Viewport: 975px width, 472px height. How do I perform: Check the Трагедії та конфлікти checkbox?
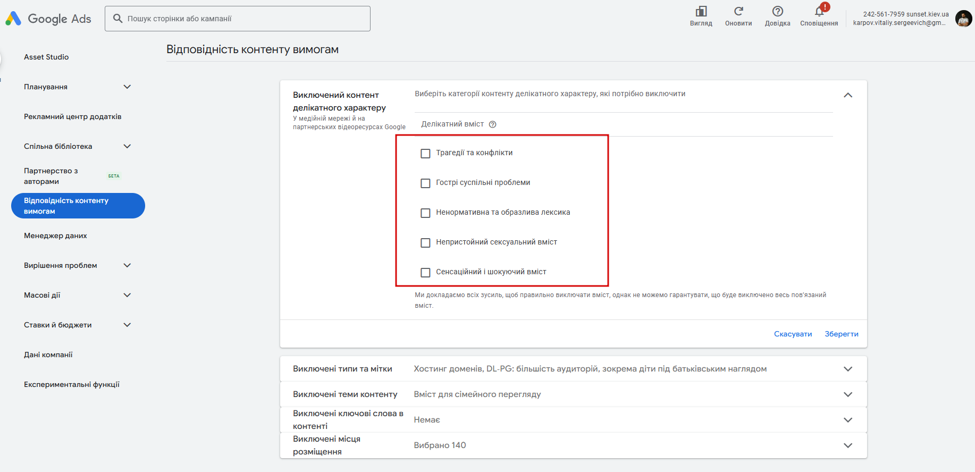[425, 154]
